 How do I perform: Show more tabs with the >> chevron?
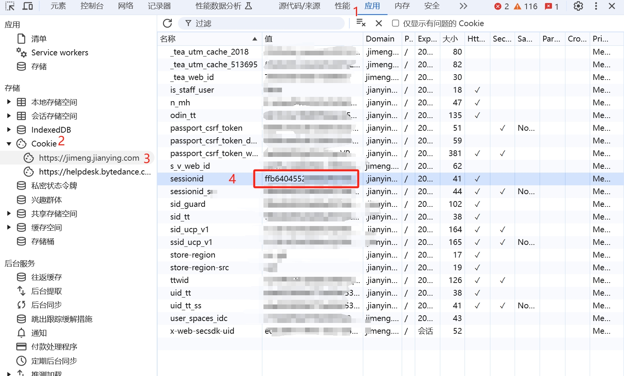pyautogui.click(x=463, y=6)
